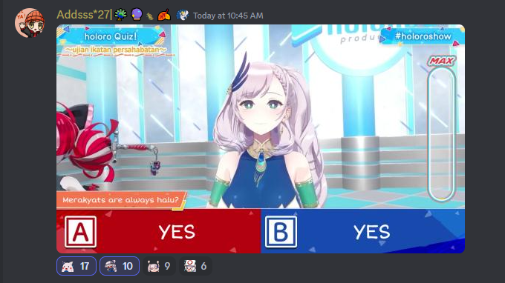Open the user avatar with orange beanie
505x283 pixels.
point(29,23)
